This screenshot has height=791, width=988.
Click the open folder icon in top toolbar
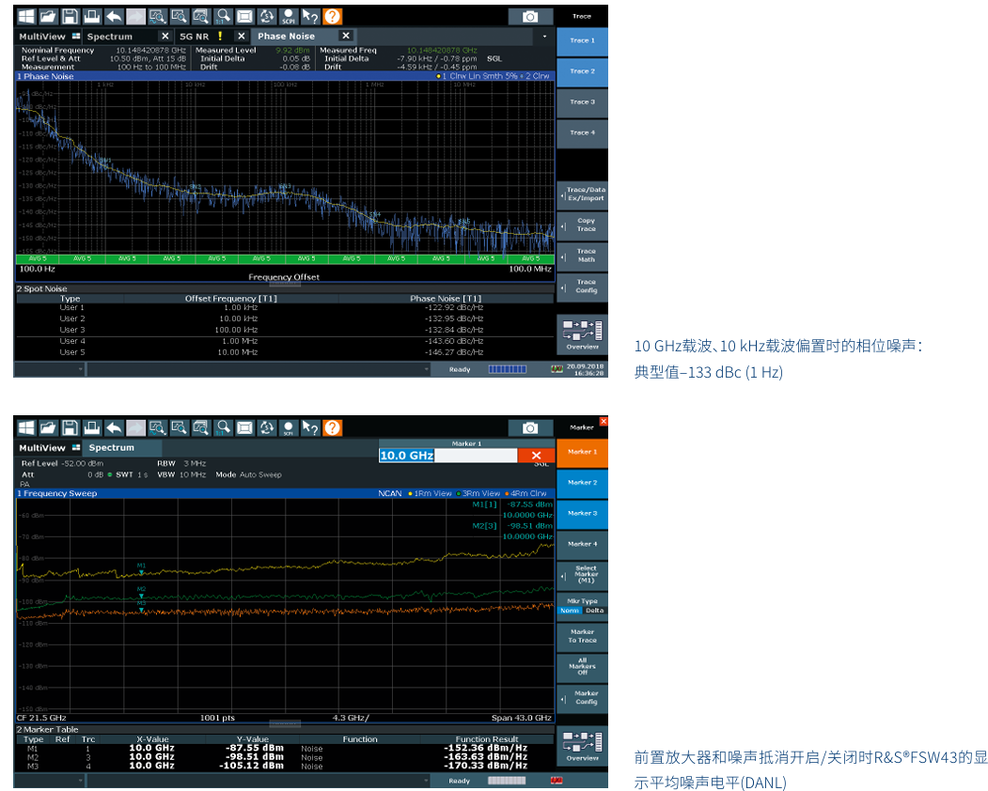(x=48, y=16)
